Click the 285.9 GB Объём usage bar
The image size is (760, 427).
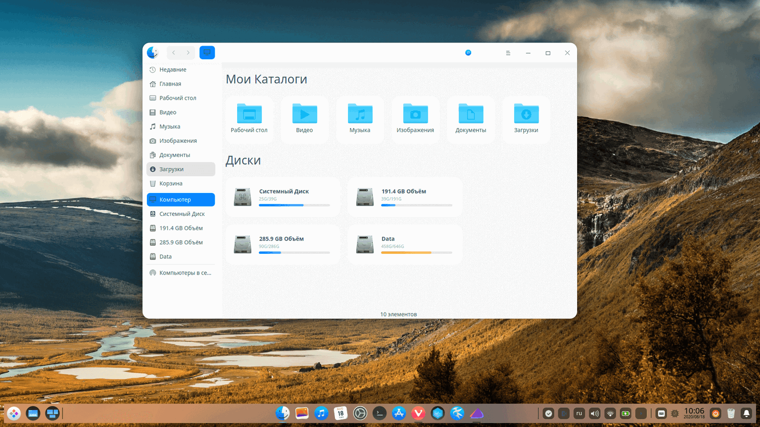[294, 253]
